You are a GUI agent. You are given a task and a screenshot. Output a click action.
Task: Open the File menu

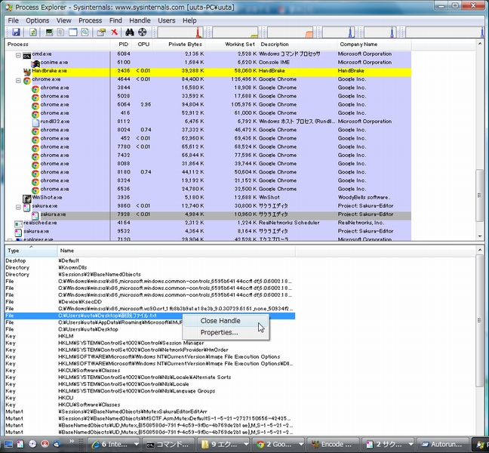point(13,20)
